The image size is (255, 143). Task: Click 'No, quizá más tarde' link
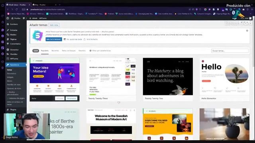pos(73,39)
